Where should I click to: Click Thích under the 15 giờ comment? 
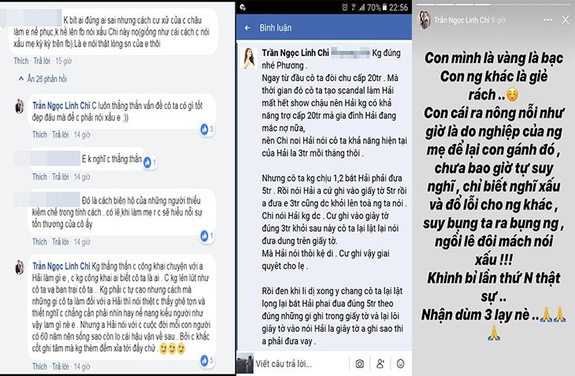pos(21,61)
